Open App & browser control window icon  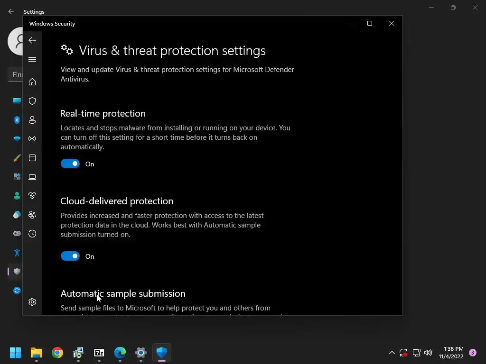point(32,158)
